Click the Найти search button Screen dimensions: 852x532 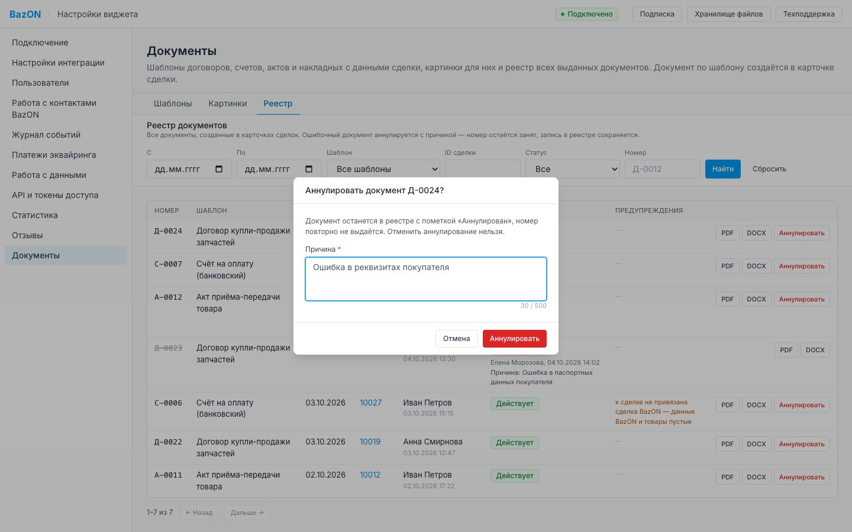tap(723, 169)
